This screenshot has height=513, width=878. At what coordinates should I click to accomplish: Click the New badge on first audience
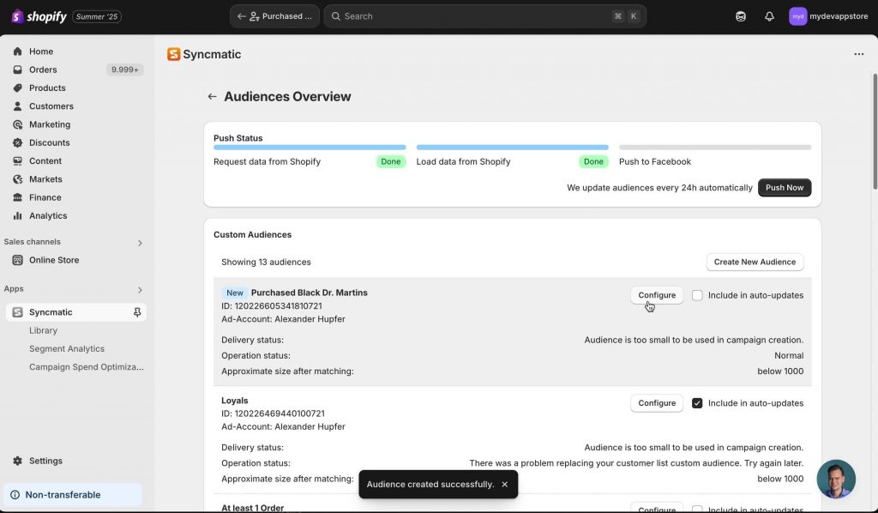coord(235,293)
